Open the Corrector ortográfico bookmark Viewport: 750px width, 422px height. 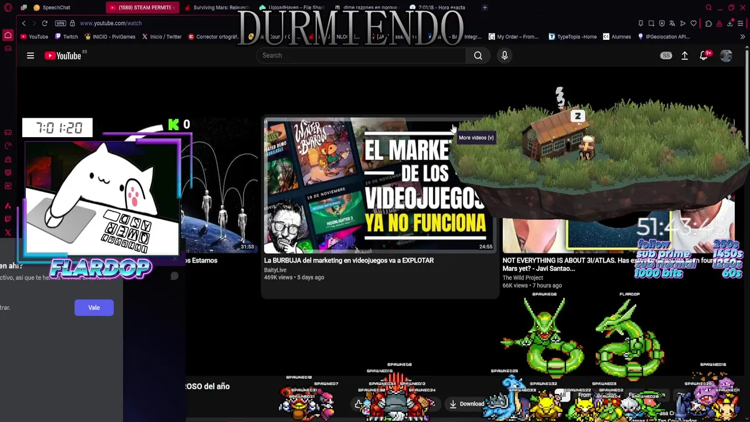coord(213,36)
